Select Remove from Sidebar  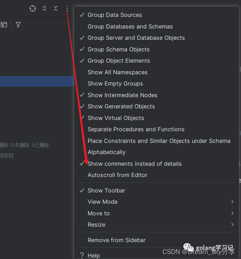(116, 240)
